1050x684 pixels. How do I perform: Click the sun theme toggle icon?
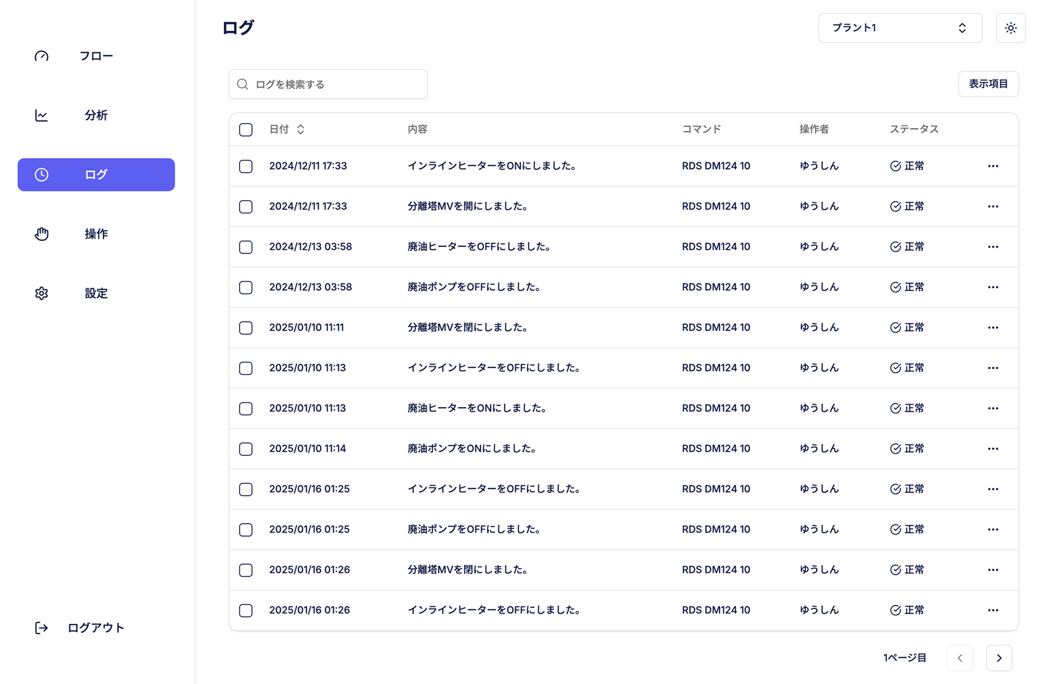coord(1010,28)
